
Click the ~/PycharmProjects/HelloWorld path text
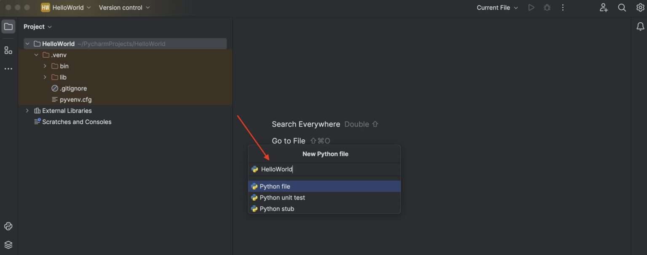pyautogui.click(x=121, y=44)
